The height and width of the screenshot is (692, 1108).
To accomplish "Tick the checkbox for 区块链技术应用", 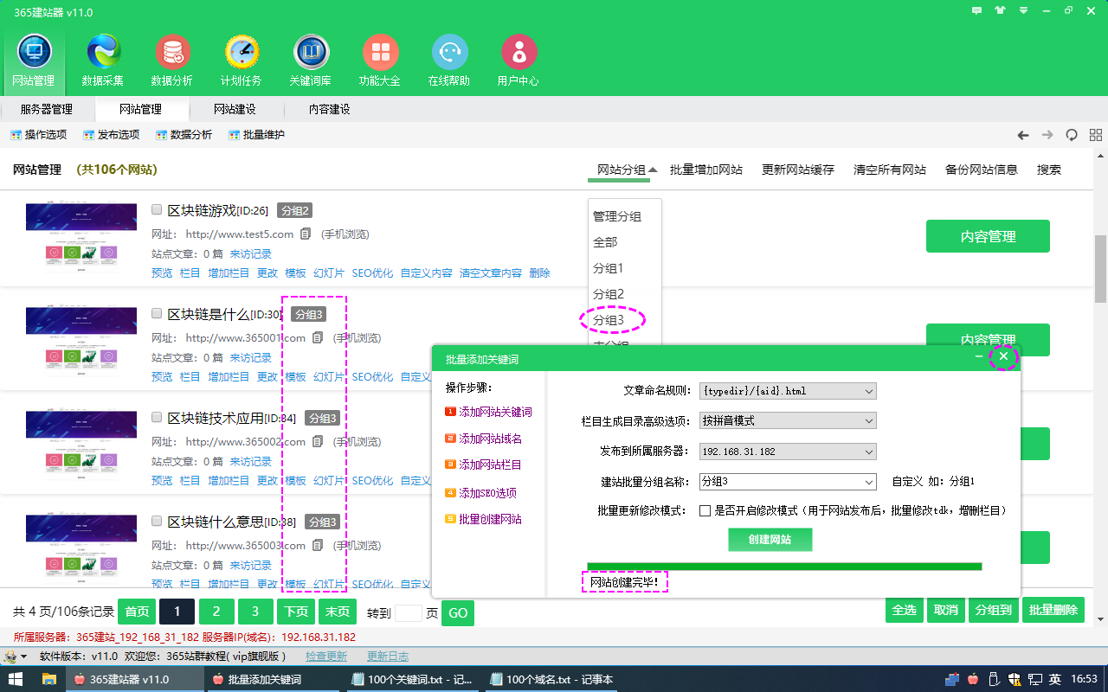I will pos(157,417).
